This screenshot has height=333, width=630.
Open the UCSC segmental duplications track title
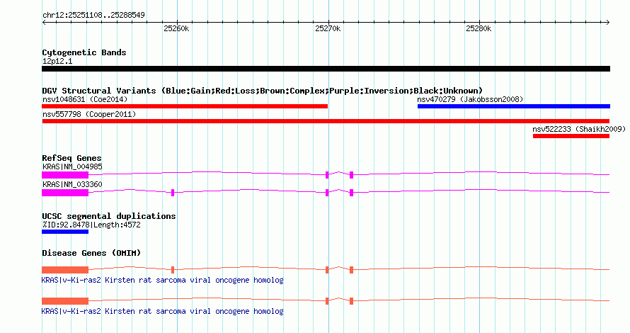(x=109, y=216)
